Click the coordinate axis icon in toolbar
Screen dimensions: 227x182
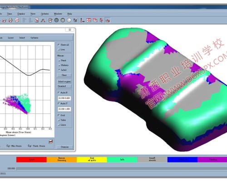[82, 20]
